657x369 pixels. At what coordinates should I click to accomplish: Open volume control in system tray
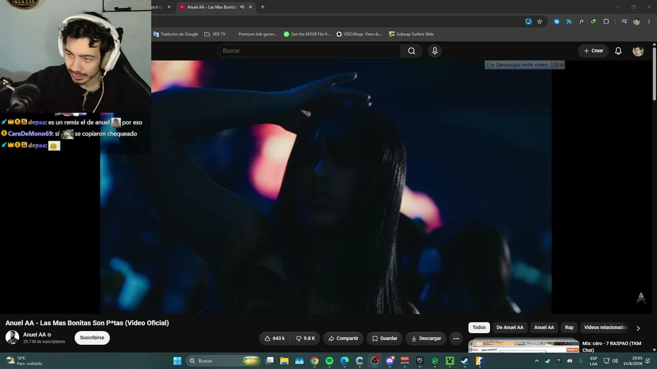click(x=615, y=361)
